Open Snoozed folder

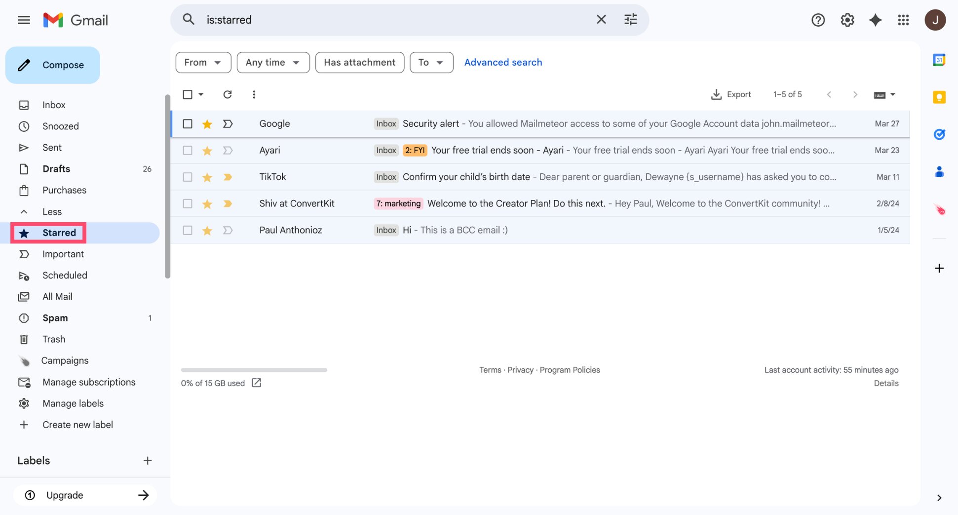[60, 126]
